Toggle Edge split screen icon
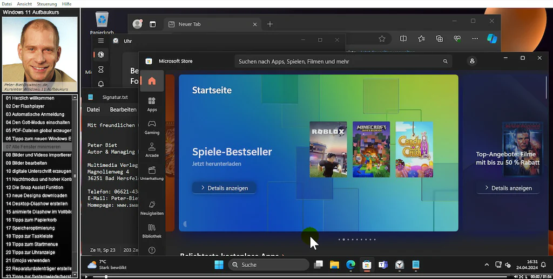 [x=403, y=39]
